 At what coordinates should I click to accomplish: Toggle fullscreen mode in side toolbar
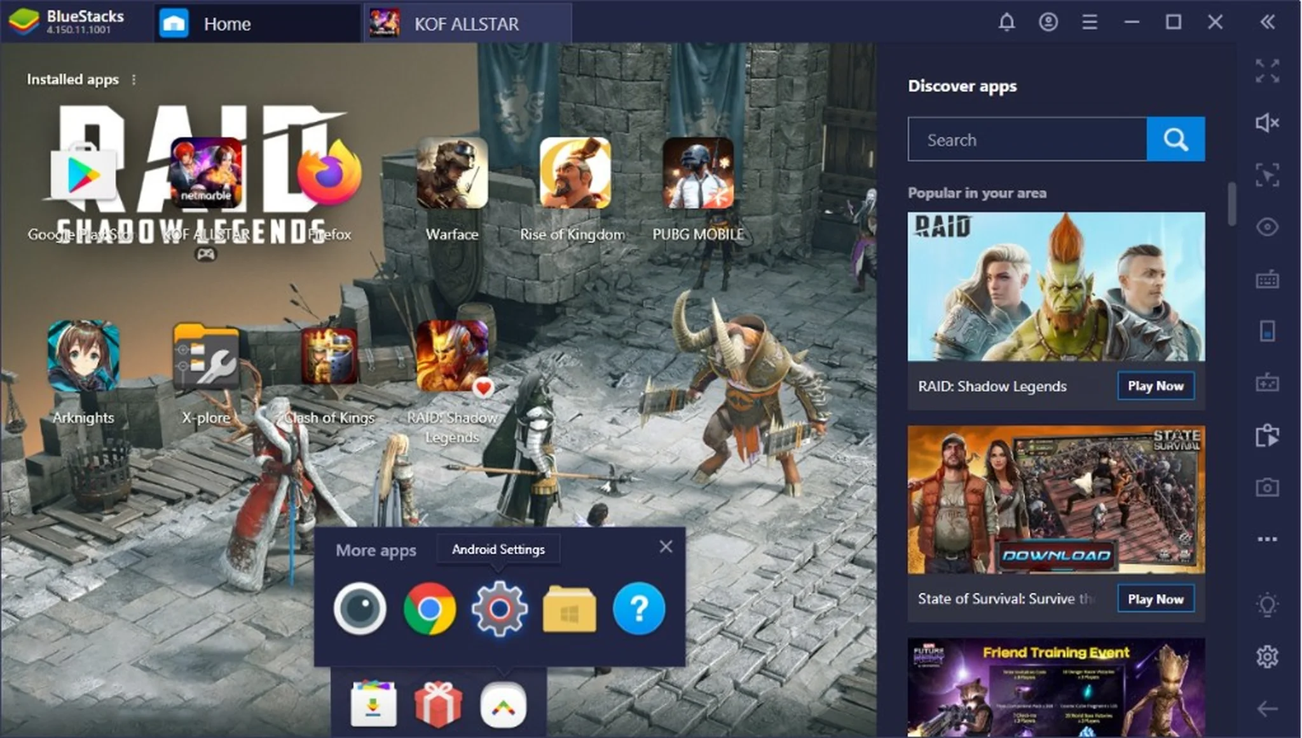tap(1267, 71)
